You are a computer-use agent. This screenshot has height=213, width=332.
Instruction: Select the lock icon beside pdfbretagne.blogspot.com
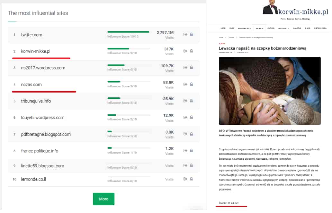point(191,134)
